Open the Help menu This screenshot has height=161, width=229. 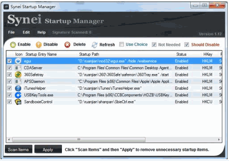[x=41, y=32]
